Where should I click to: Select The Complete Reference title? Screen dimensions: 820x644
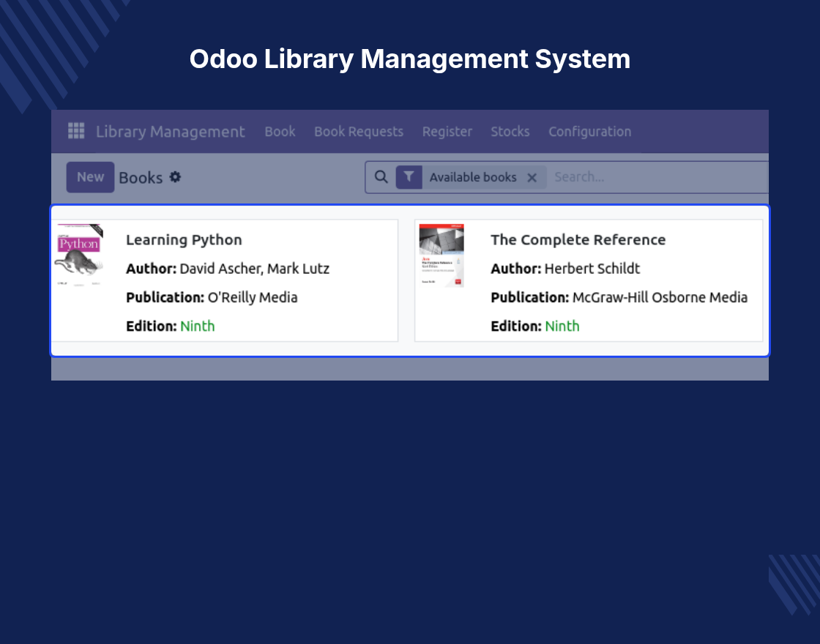click(578, 240)
